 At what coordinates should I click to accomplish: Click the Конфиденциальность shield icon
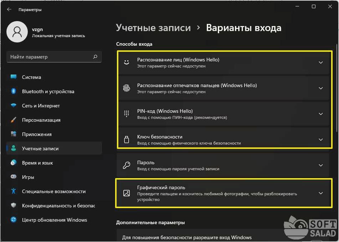point(14,206)
